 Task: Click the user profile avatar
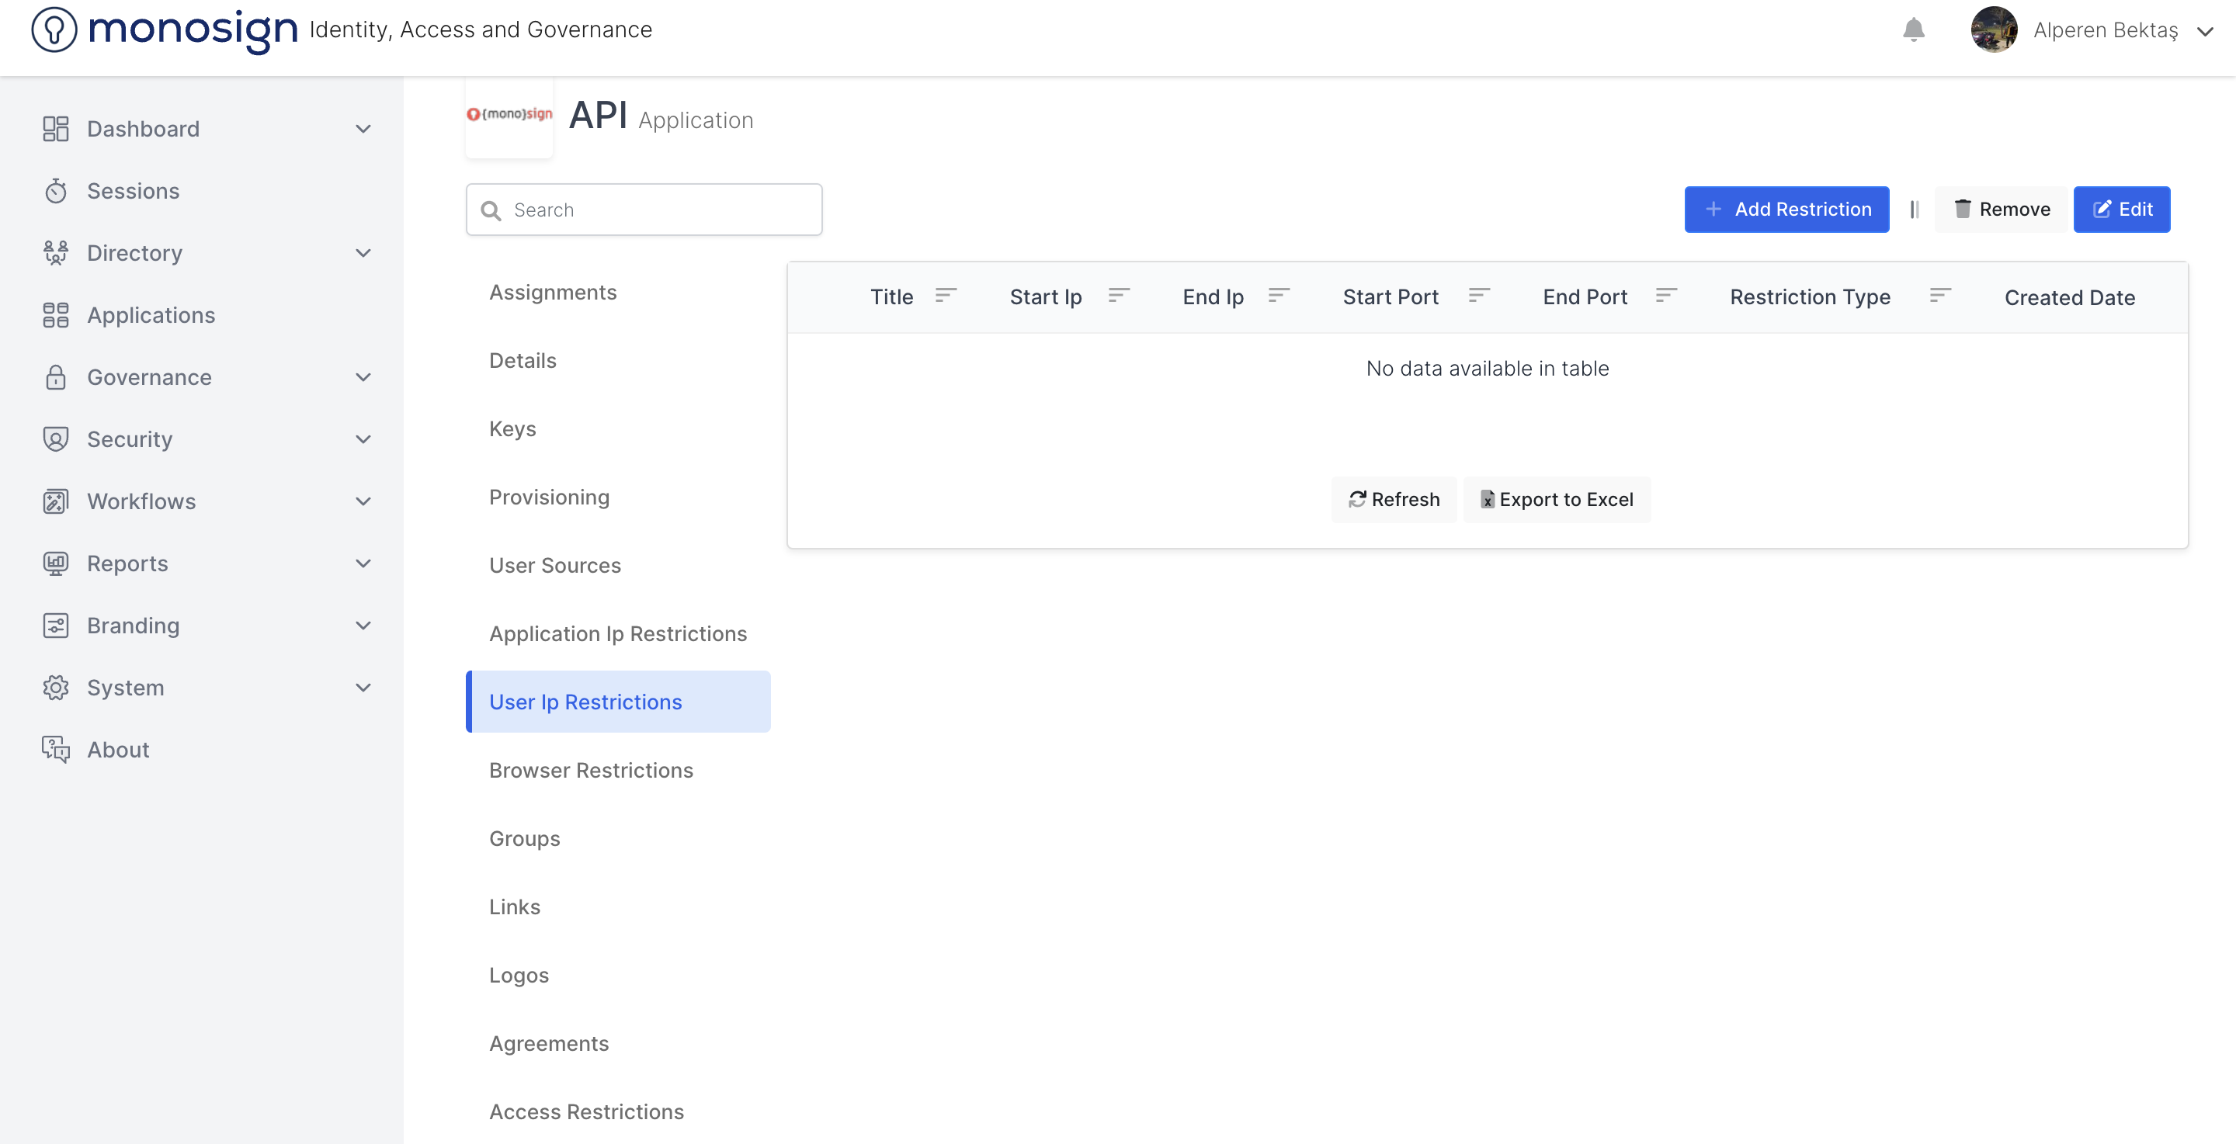tap(1994, 30)
